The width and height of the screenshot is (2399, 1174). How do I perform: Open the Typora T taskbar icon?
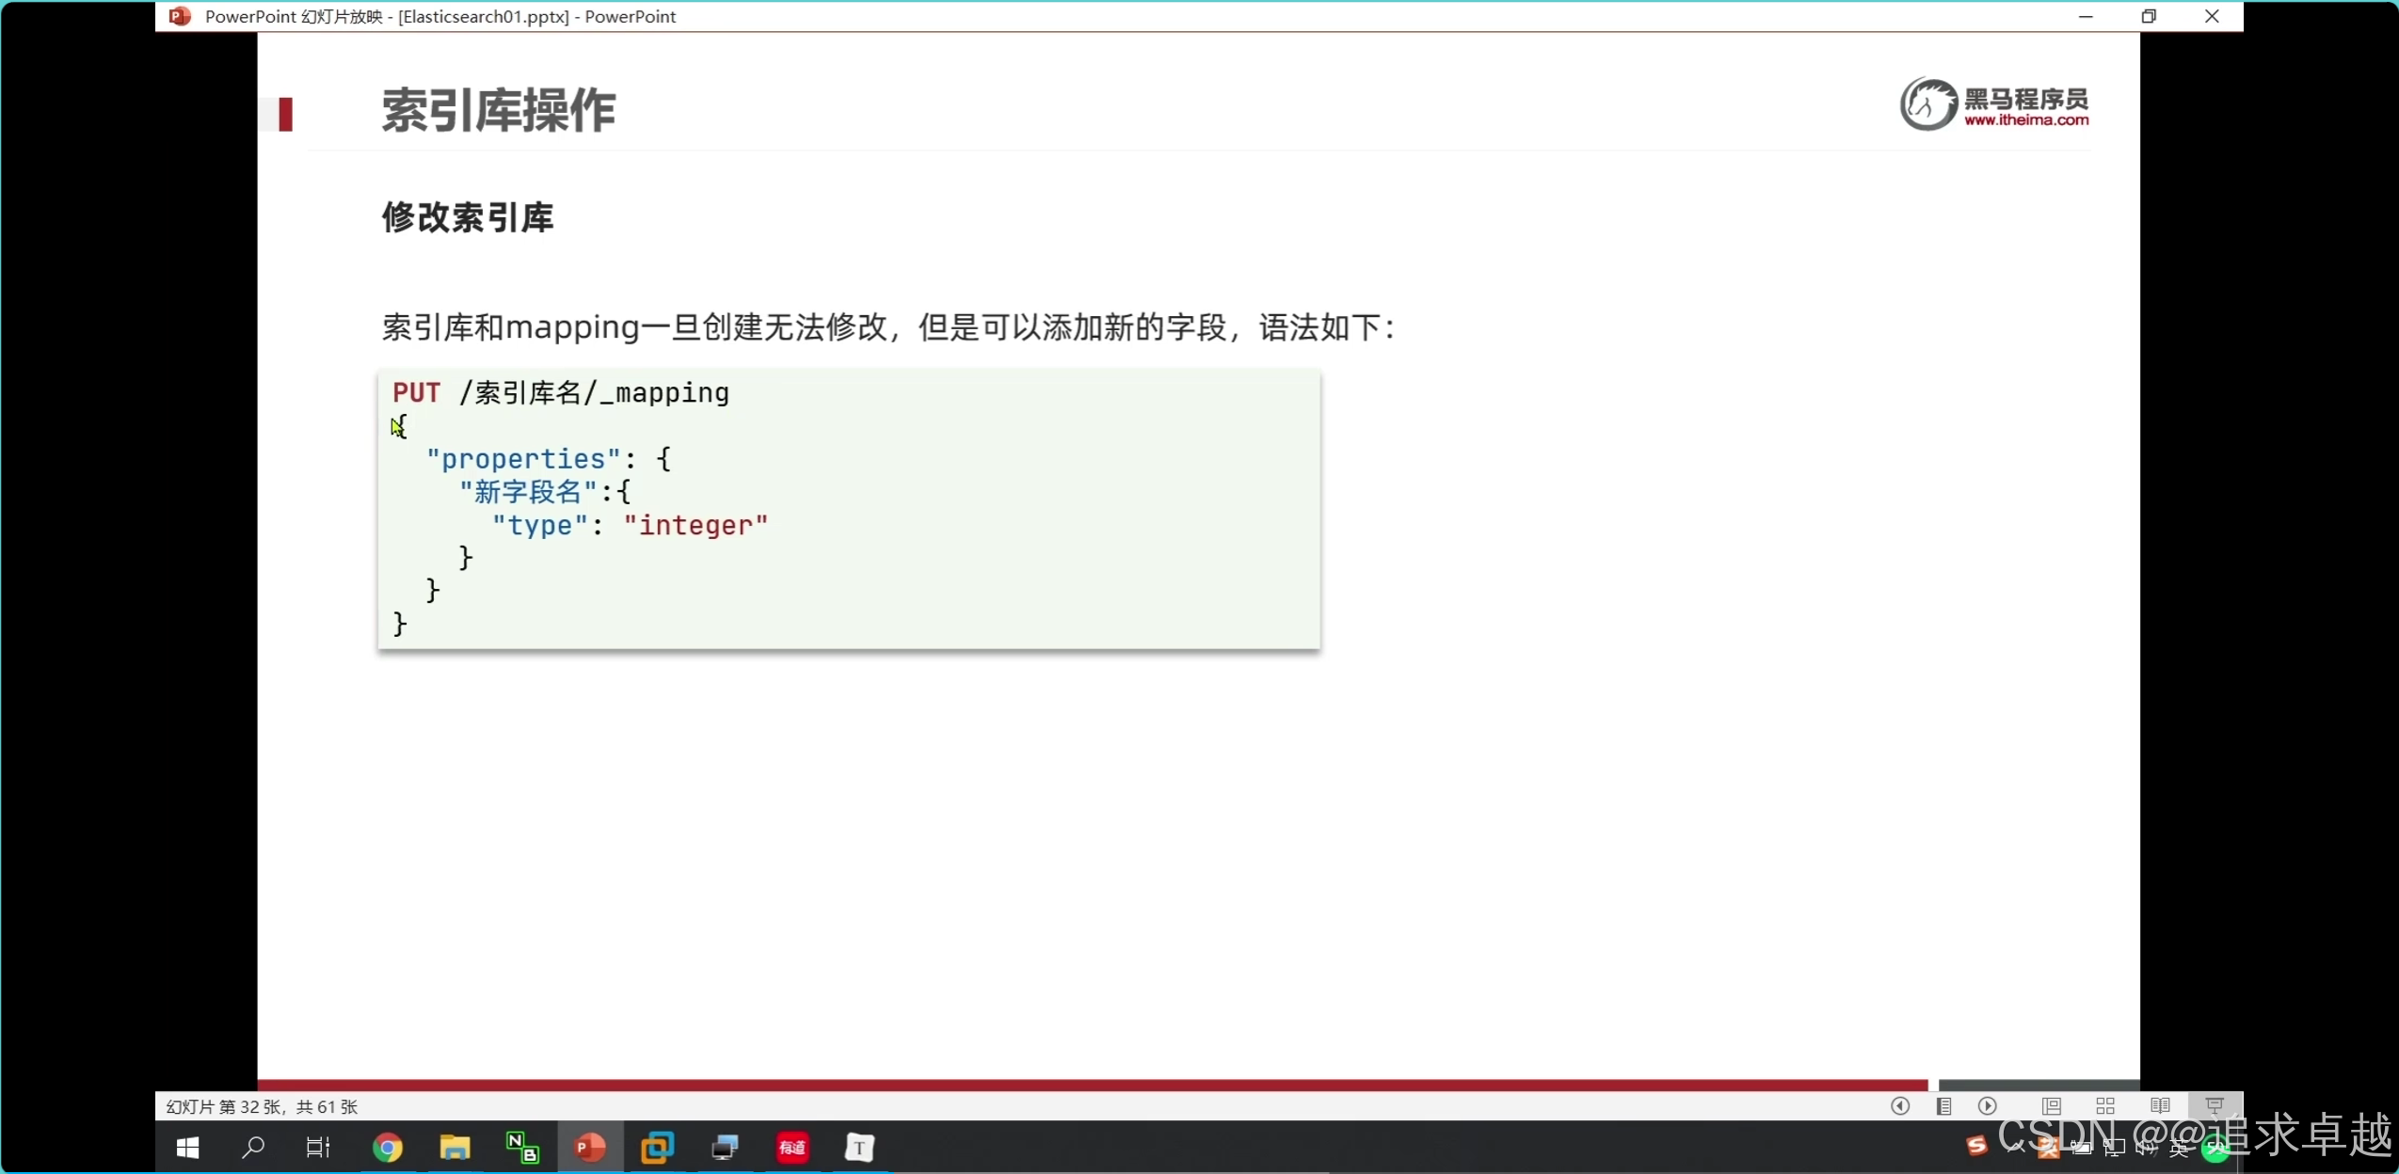pyautogui.click(x=859, y=1148)
